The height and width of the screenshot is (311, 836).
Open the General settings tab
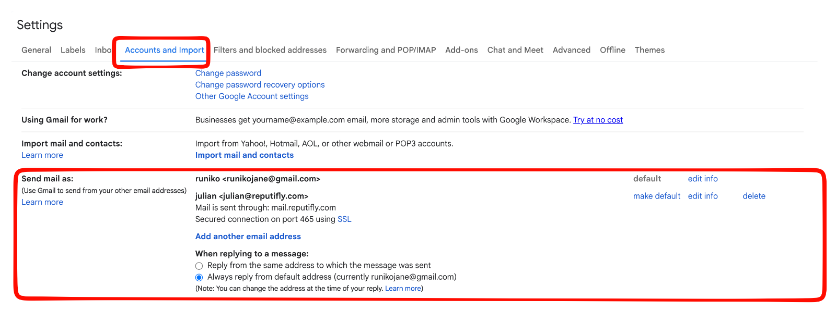click(36, 50)
